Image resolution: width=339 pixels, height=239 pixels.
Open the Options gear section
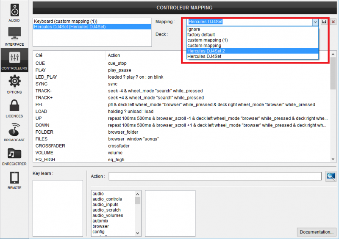point(14,84)
